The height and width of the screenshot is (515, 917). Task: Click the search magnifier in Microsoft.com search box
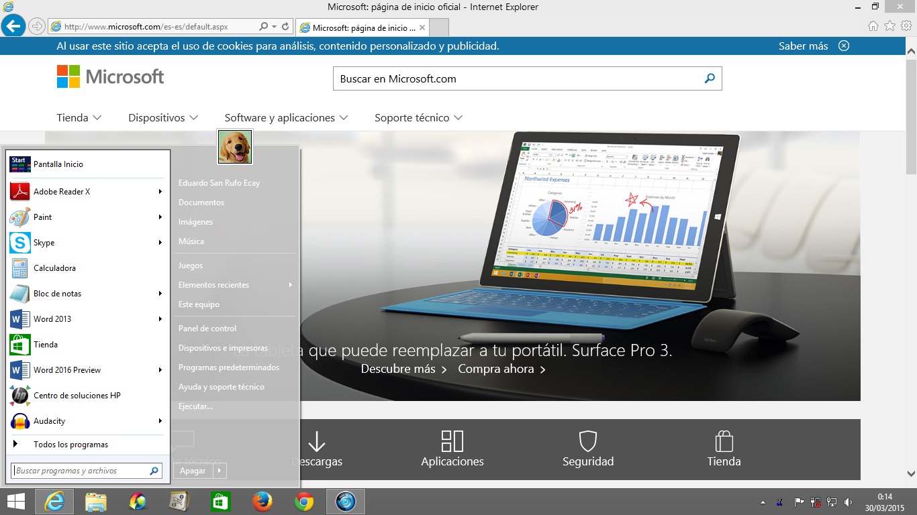coord(710,78)
